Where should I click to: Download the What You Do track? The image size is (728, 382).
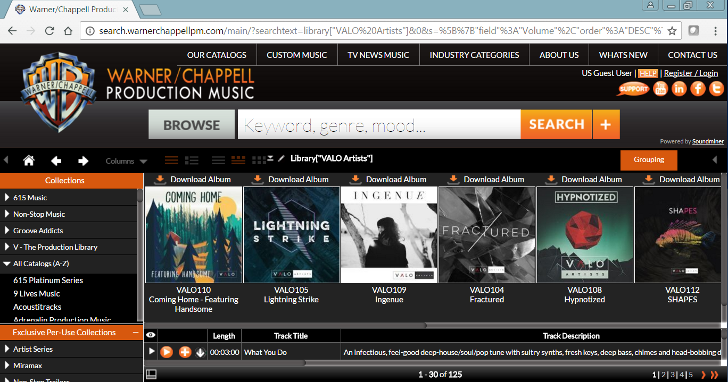200,352
